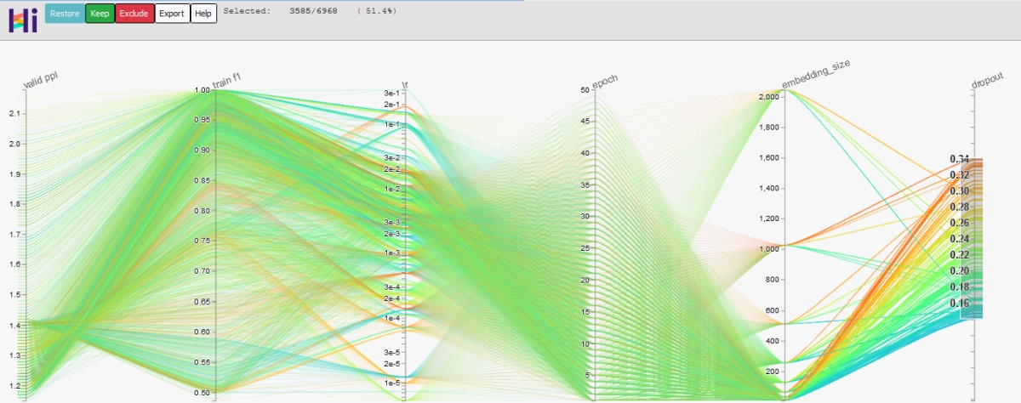The height and width of the screenshot is (403, 1021).
Task: Open the Export option
Action: click(x=171, y=14)
